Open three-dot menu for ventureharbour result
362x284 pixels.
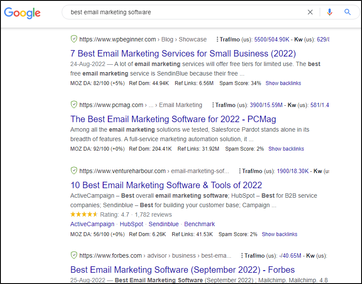(x=239, y=171)
